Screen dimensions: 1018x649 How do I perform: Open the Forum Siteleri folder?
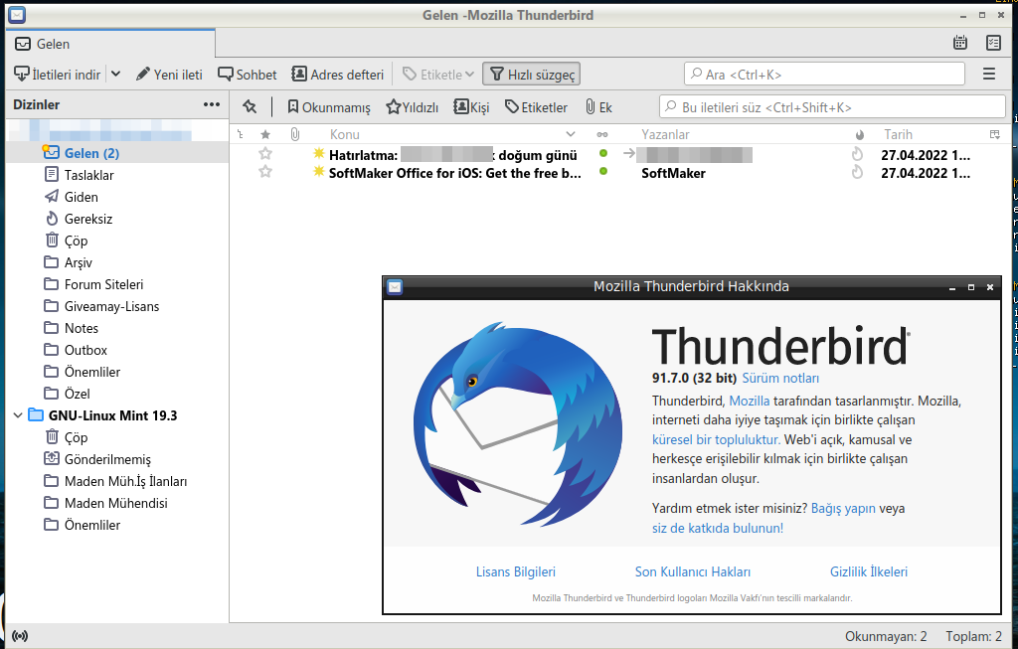click(103, 284)
